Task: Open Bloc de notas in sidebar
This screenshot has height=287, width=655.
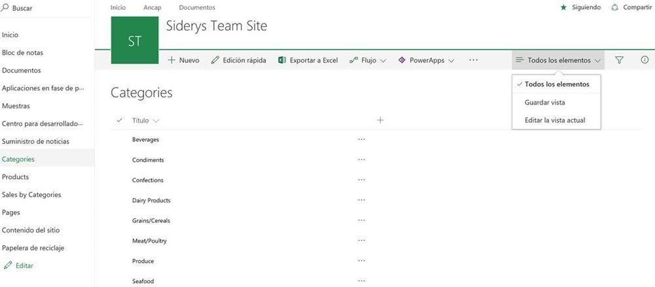Action: tap(22, 52)
